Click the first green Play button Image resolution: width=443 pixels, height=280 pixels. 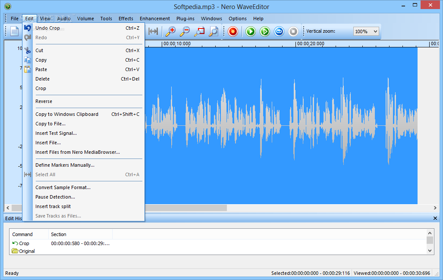coord(251,31)
